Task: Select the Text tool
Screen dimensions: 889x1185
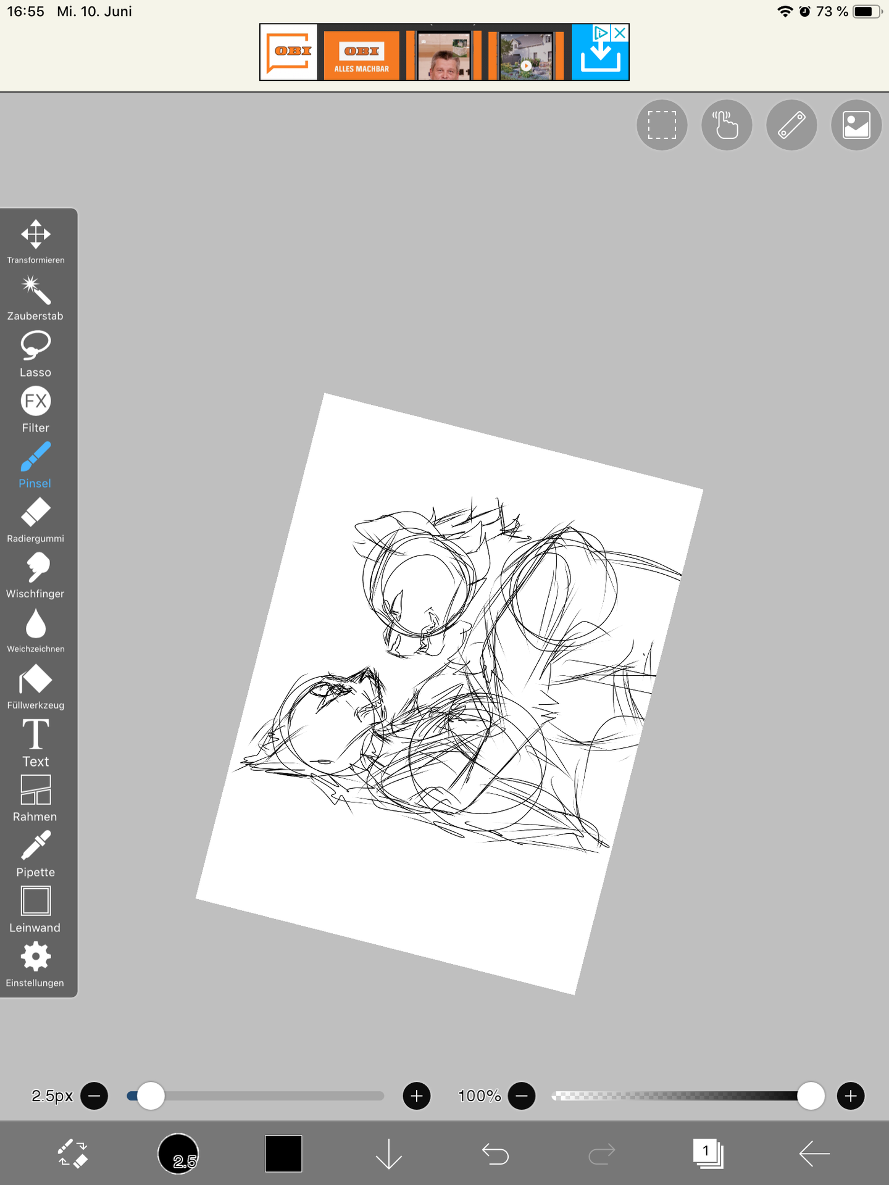Action: [x=36, y=743]
